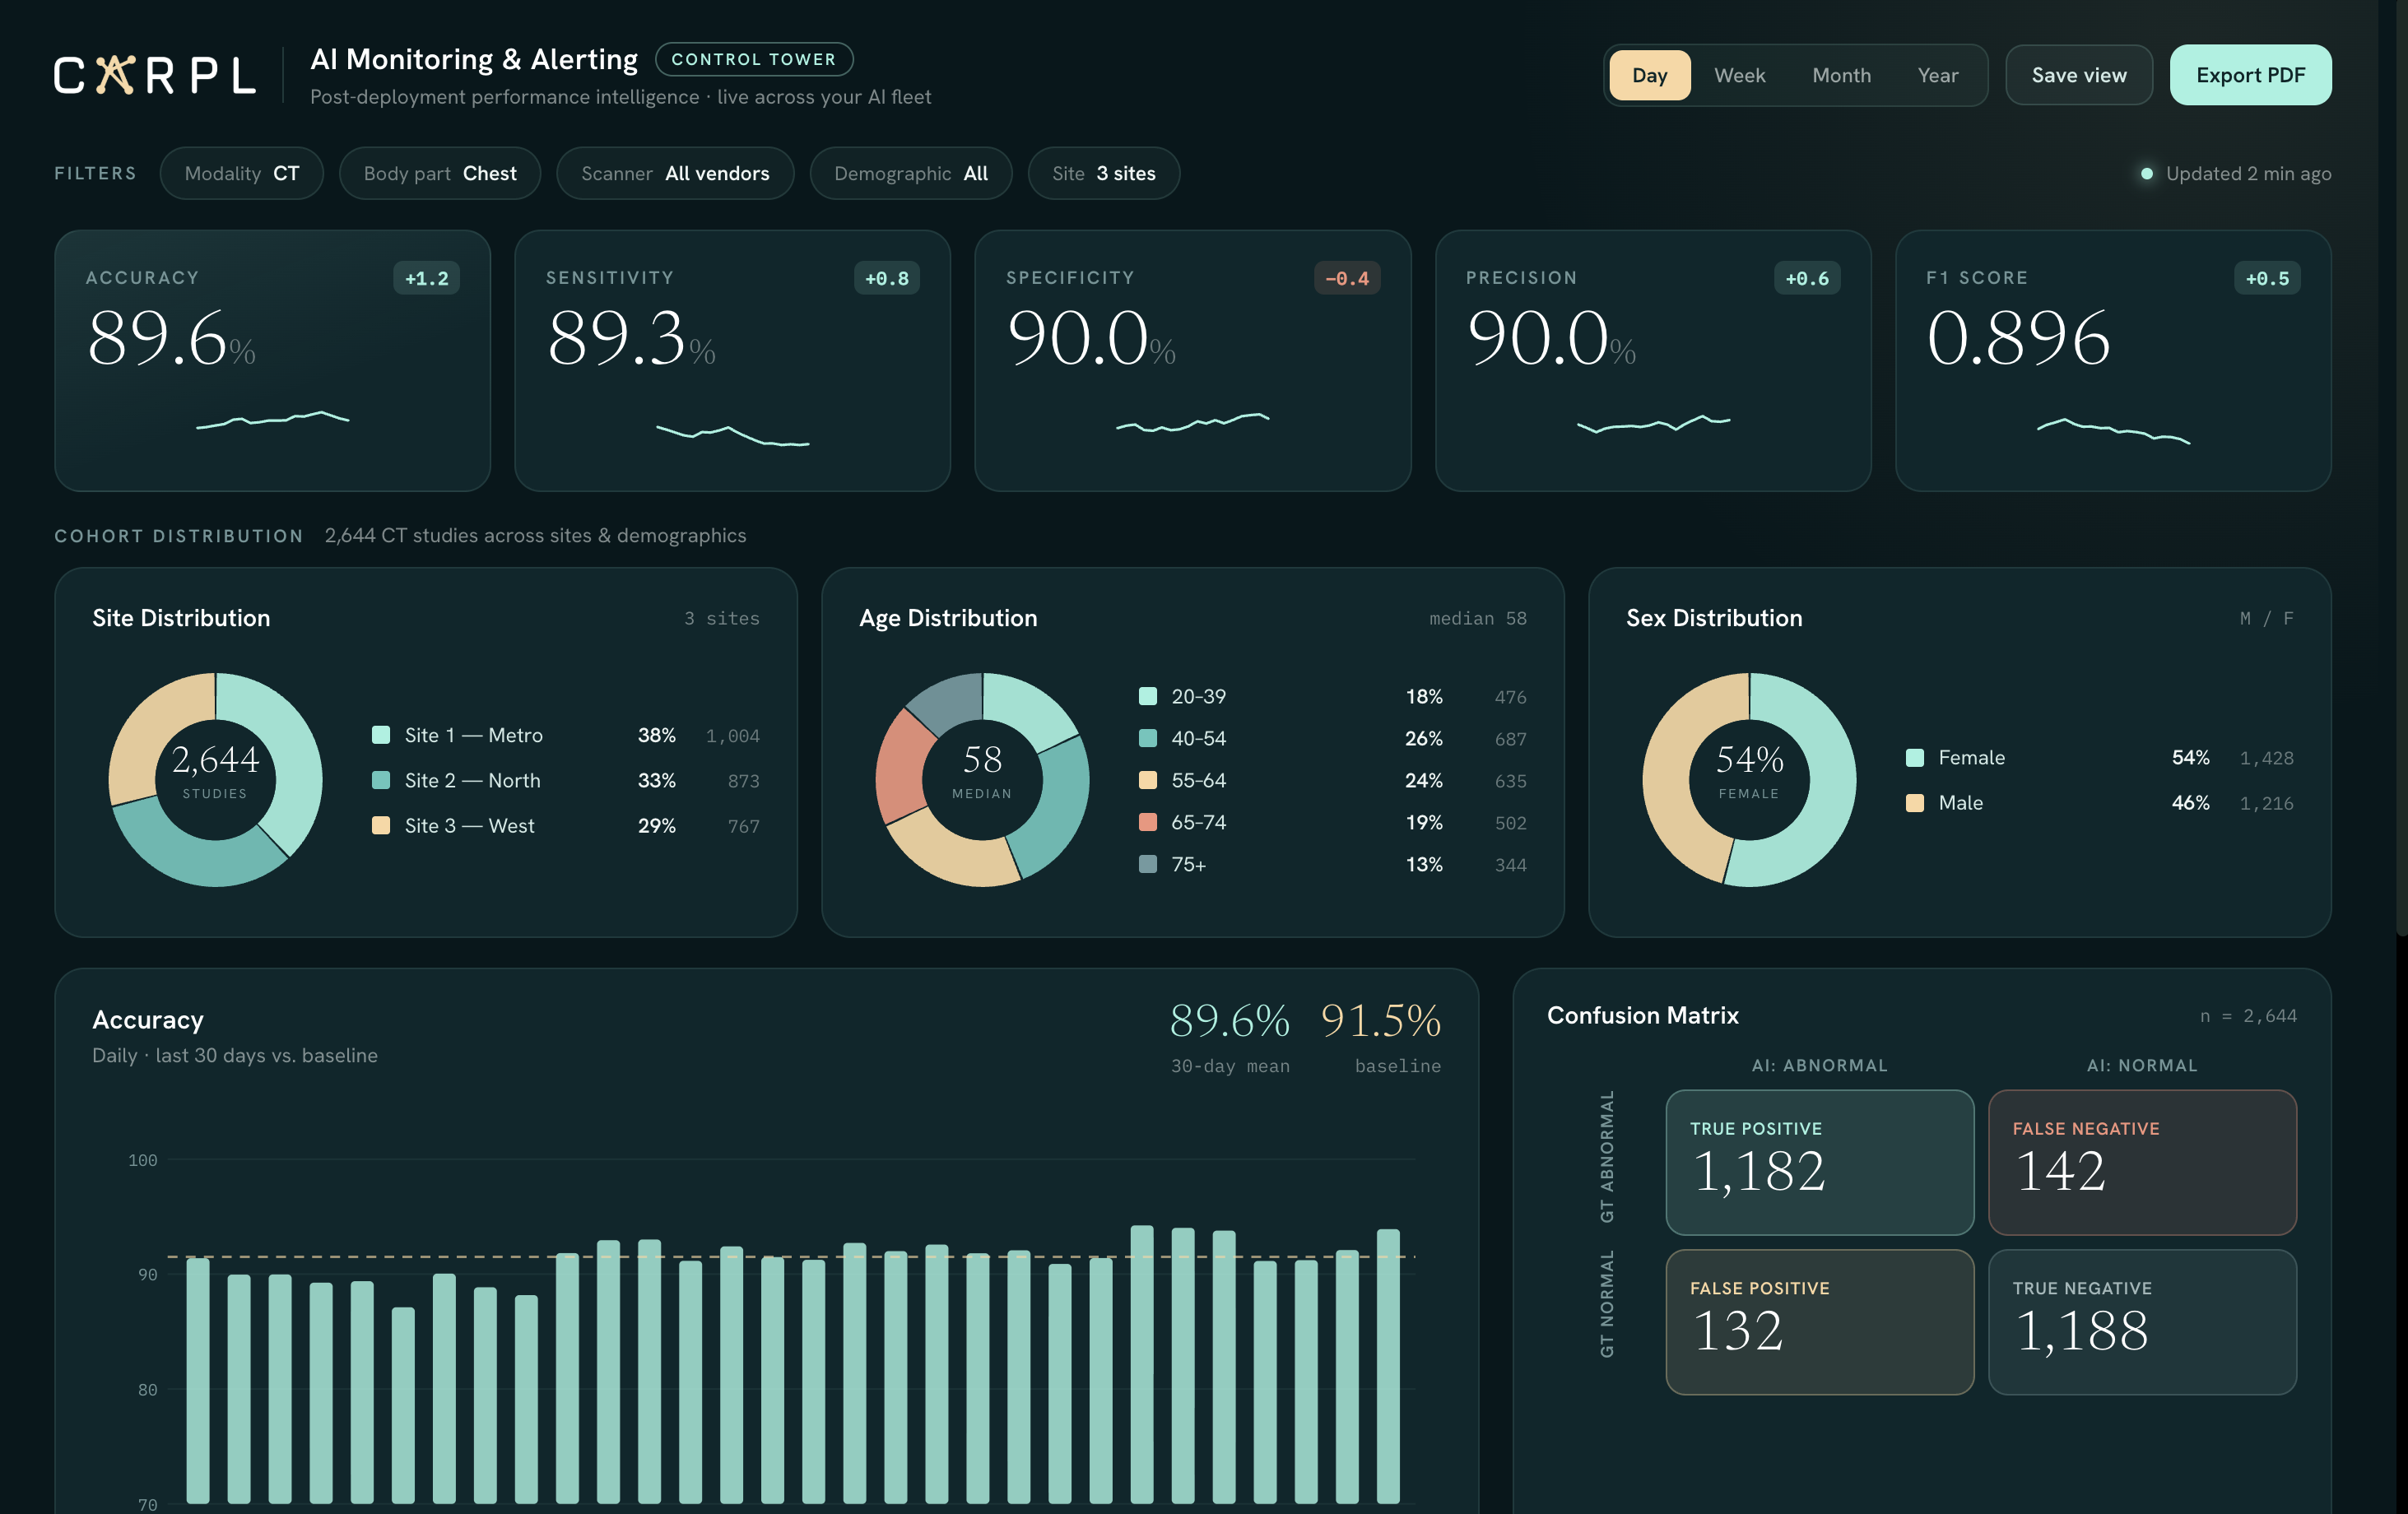This screenshot has width=2408, height=1514.
Task: Open the Body part Chest filter
Action: [440, 173]
